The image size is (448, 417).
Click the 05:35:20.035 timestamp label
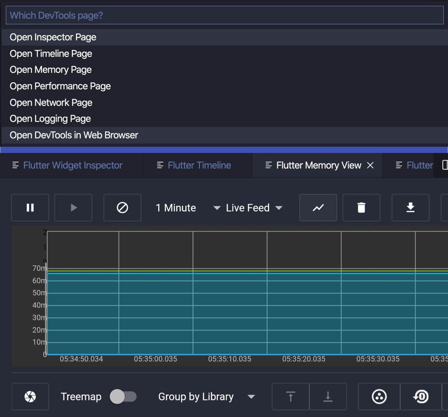point(304,359)
